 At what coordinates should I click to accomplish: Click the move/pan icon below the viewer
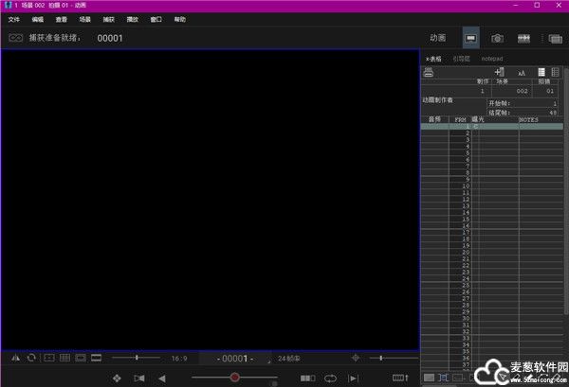point(116,378)
